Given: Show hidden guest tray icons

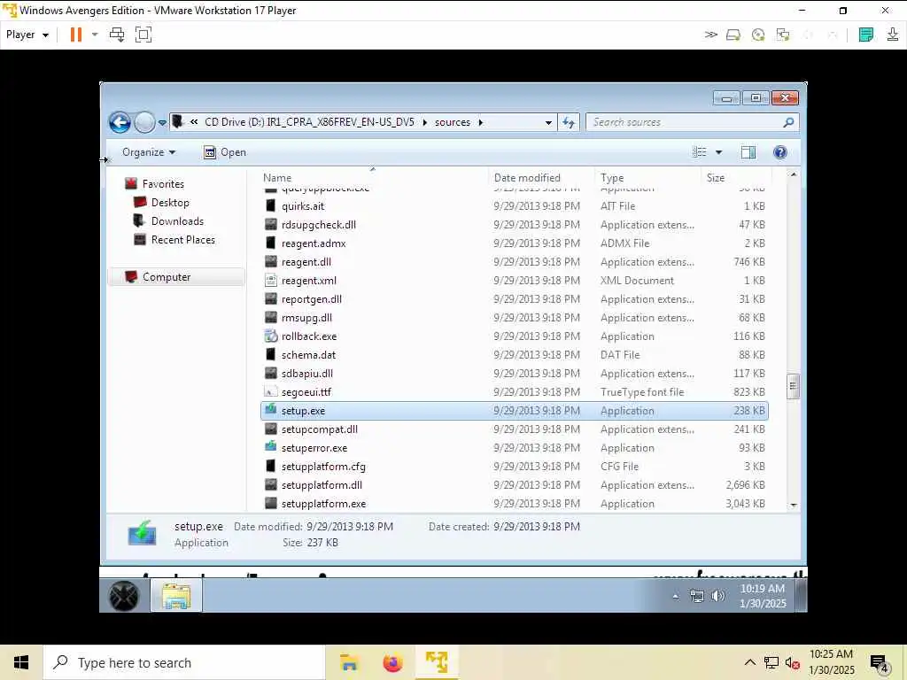Looking at the screenshot, I should 675,596.
